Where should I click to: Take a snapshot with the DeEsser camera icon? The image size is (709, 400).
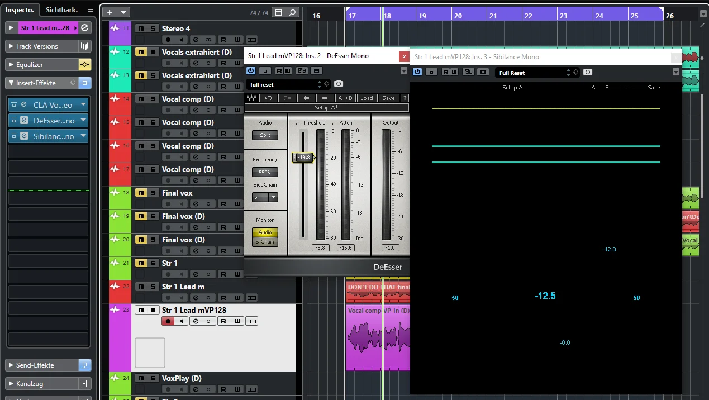pyautogui.click(x=339, y=84)
